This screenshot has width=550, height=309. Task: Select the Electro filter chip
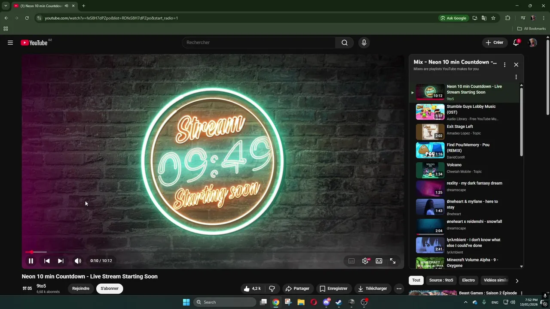click(468, 280)
